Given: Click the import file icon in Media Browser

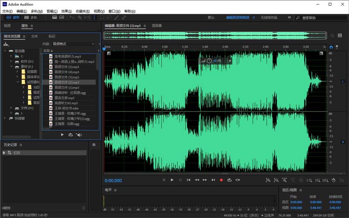Looking at the screenshot, I should [6, 44].
